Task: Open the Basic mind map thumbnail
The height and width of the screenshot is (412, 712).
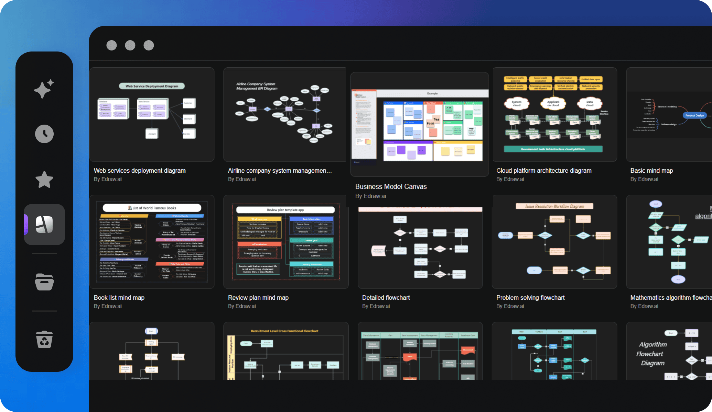Action: (669, 114)
